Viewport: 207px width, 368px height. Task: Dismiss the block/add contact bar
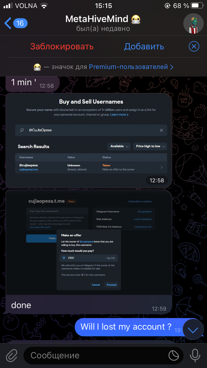click(x=194, y=46)
